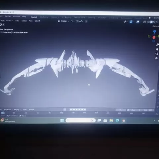Open the Help menu
The image size is (159, 159).
coord(24,17)
